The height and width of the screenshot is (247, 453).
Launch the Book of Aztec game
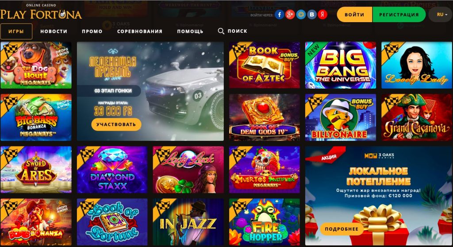pos(265,65)
